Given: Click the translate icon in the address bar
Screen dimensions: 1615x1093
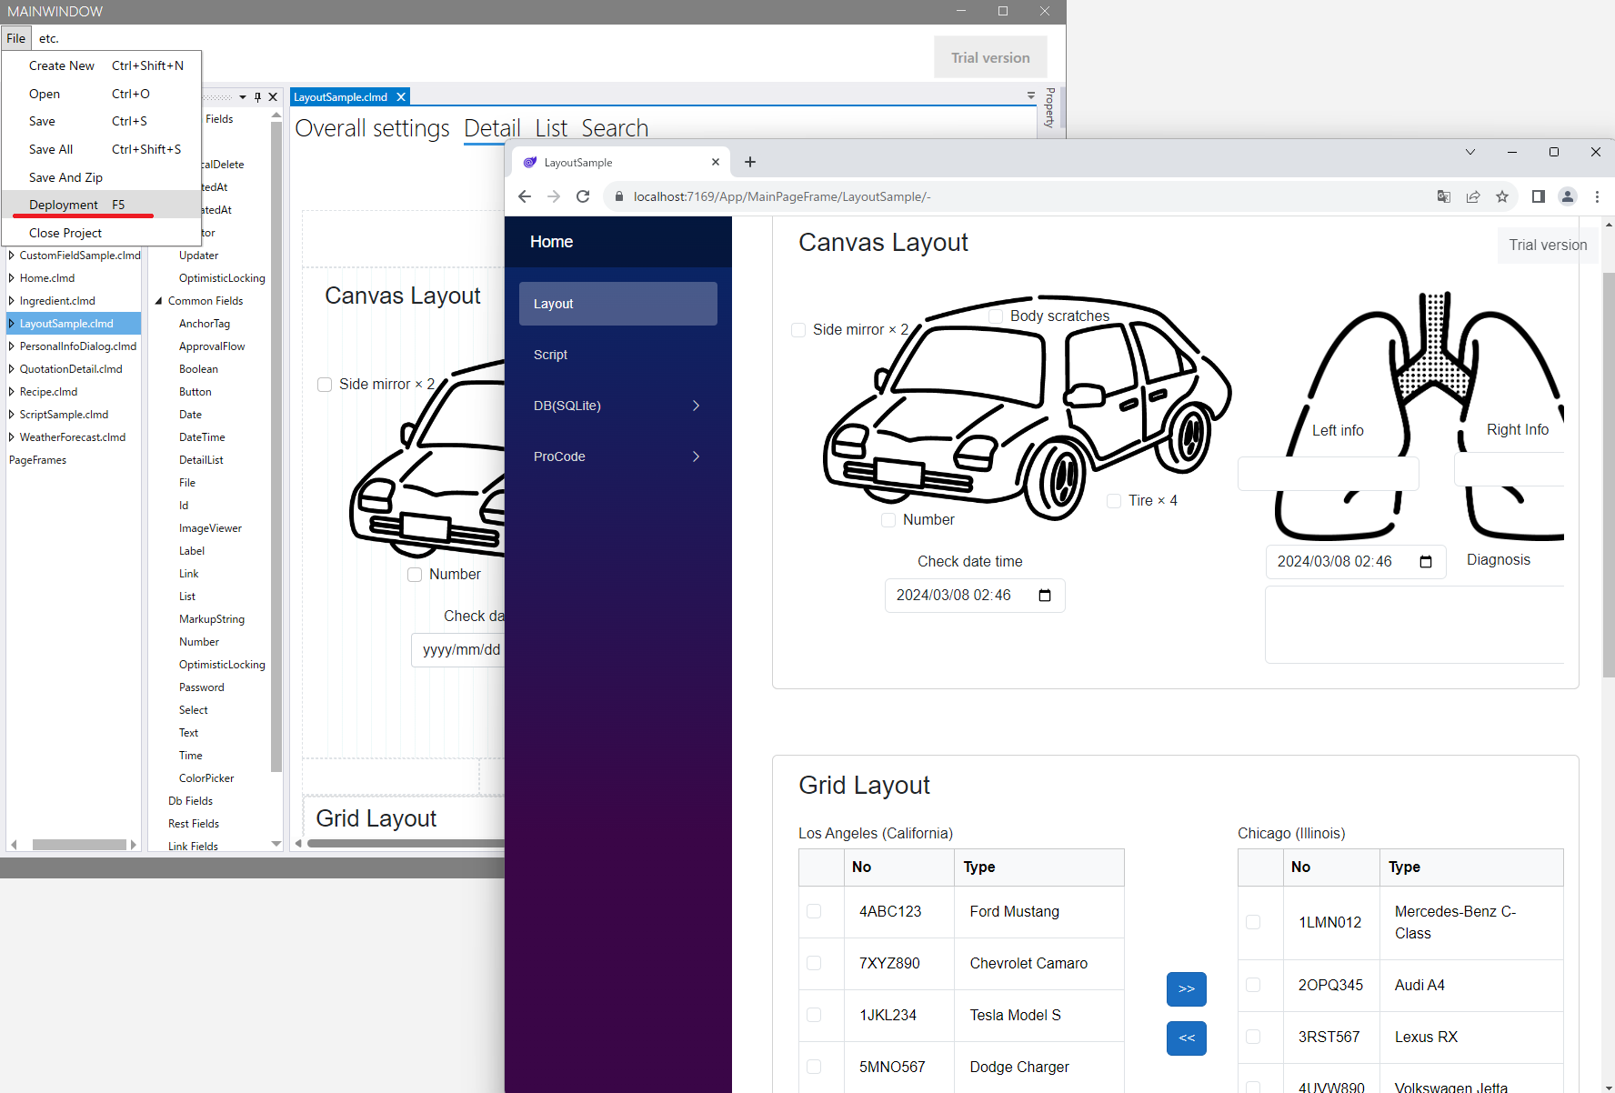Looking at the screenshot, I should tap(1444, 196).
